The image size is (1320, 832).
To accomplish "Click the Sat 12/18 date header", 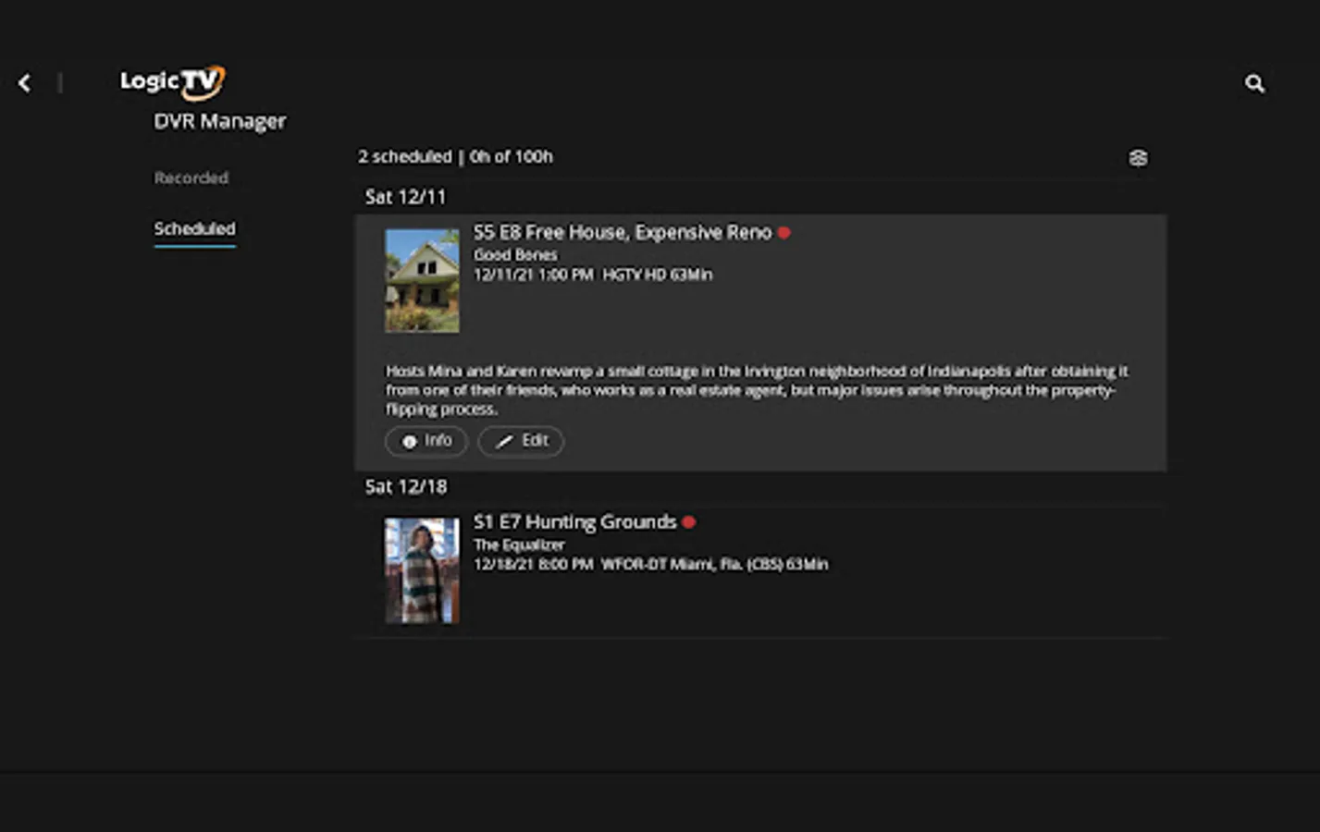I will (405, 486).
